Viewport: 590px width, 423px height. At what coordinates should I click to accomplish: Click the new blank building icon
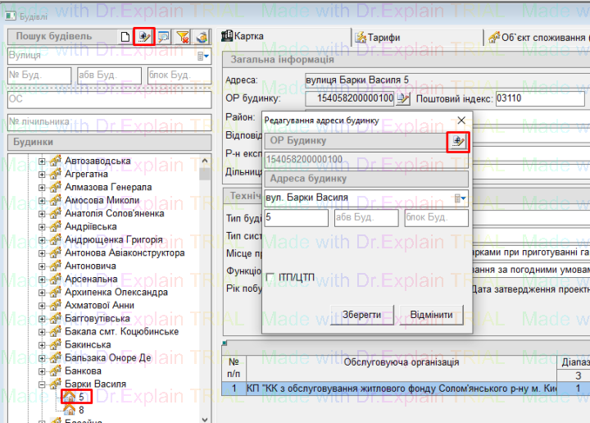[x=125, y=37]
